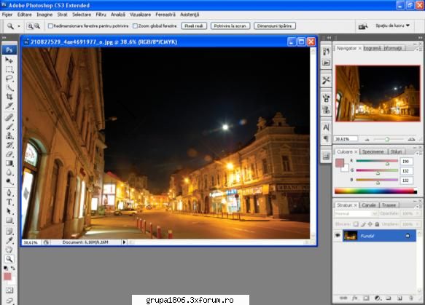This screenshot has width=425, height=305.
Task: Click the create new layer button
Action: point(399,298)
